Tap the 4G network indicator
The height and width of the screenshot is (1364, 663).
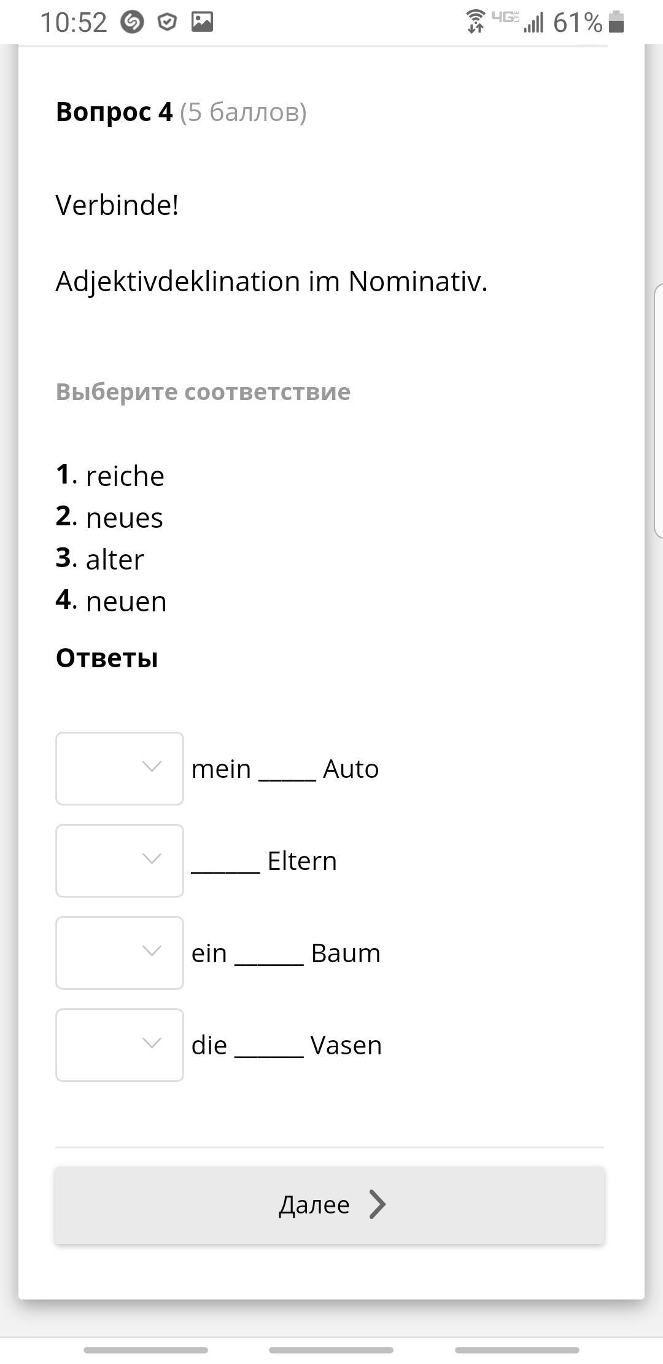(505, 17)
